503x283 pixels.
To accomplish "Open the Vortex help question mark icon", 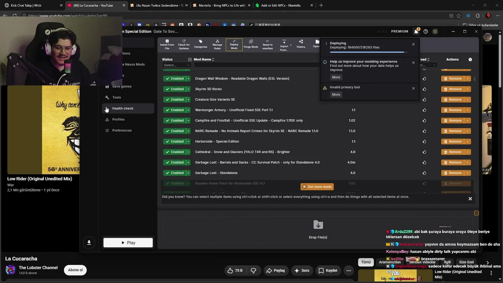I will (x=426, y=31).
